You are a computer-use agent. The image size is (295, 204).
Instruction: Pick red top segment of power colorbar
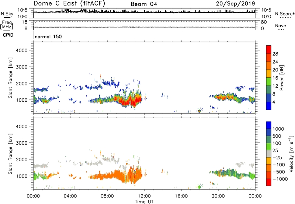pos(269,49)
